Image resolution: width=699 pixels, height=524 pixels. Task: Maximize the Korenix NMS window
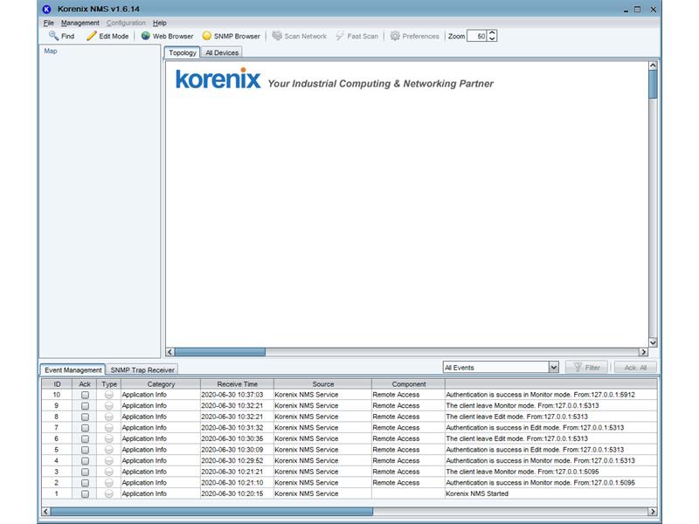638,9
